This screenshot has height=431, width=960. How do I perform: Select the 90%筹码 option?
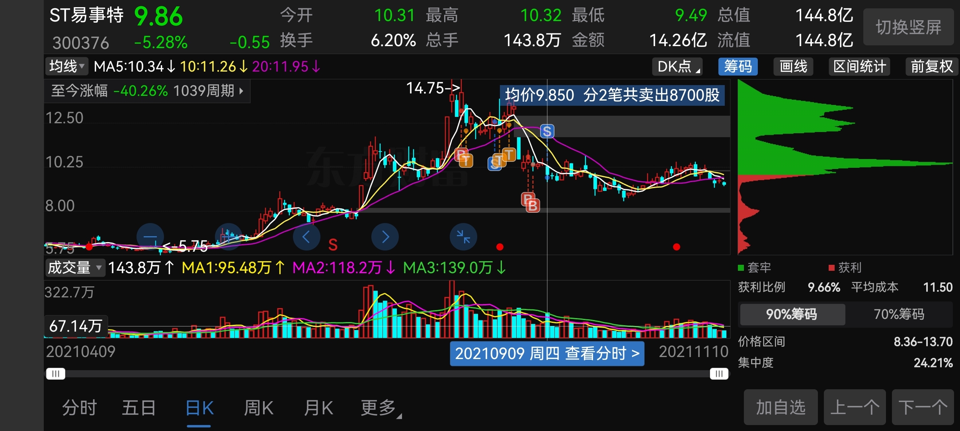pyautogui.click(x=792, y=314)
